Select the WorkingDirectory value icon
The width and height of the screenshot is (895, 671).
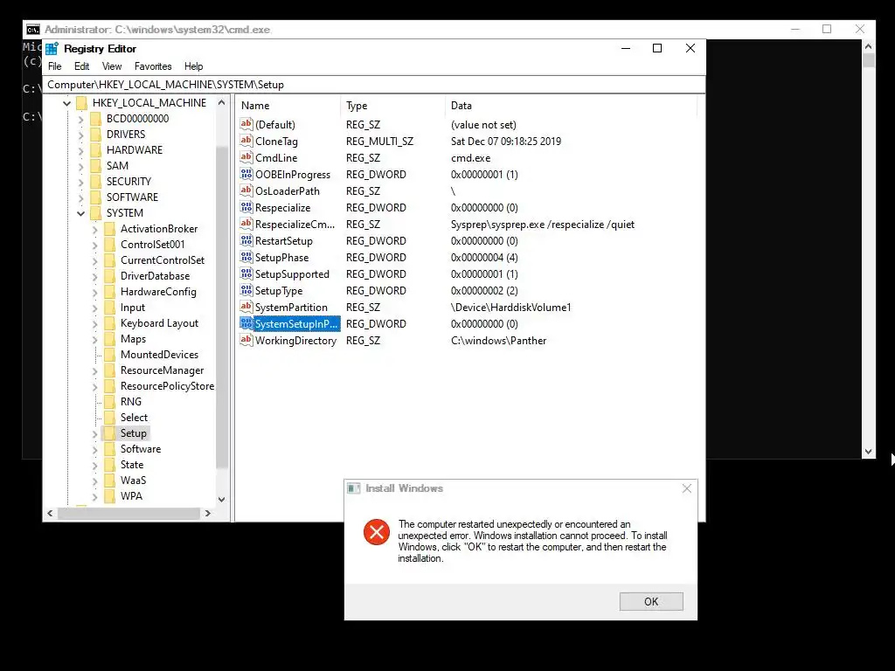point(246,340)
